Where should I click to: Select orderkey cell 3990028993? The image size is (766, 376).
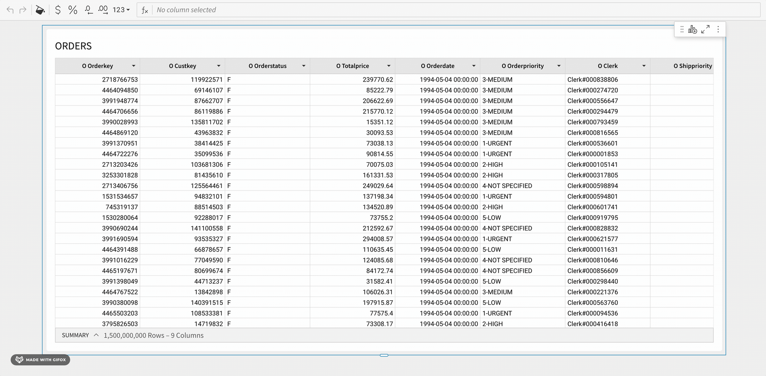click(x=97, y=122)
